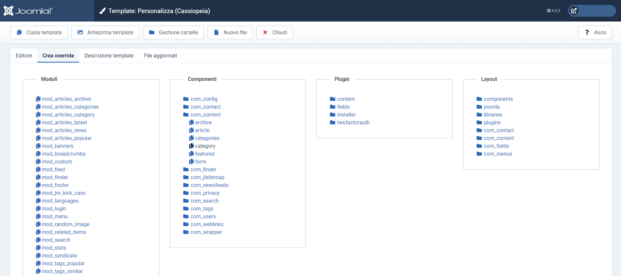Click the folder icon on Gestione cartelle

[152, 32]
